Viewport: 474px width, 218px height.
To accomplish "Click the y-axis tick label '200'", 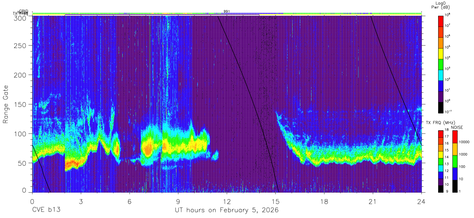I will (x=20, y=75).
